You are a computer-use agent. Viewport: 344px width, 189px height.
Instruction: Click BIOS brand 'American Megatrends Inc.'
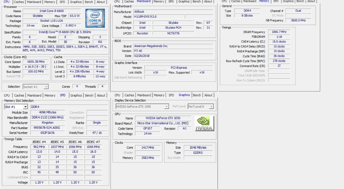tap(173, 46)
